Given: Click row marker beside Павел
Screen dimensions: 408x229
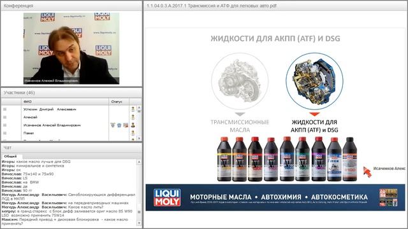Looking at the screenshot, I should click(x=4, y=133).
